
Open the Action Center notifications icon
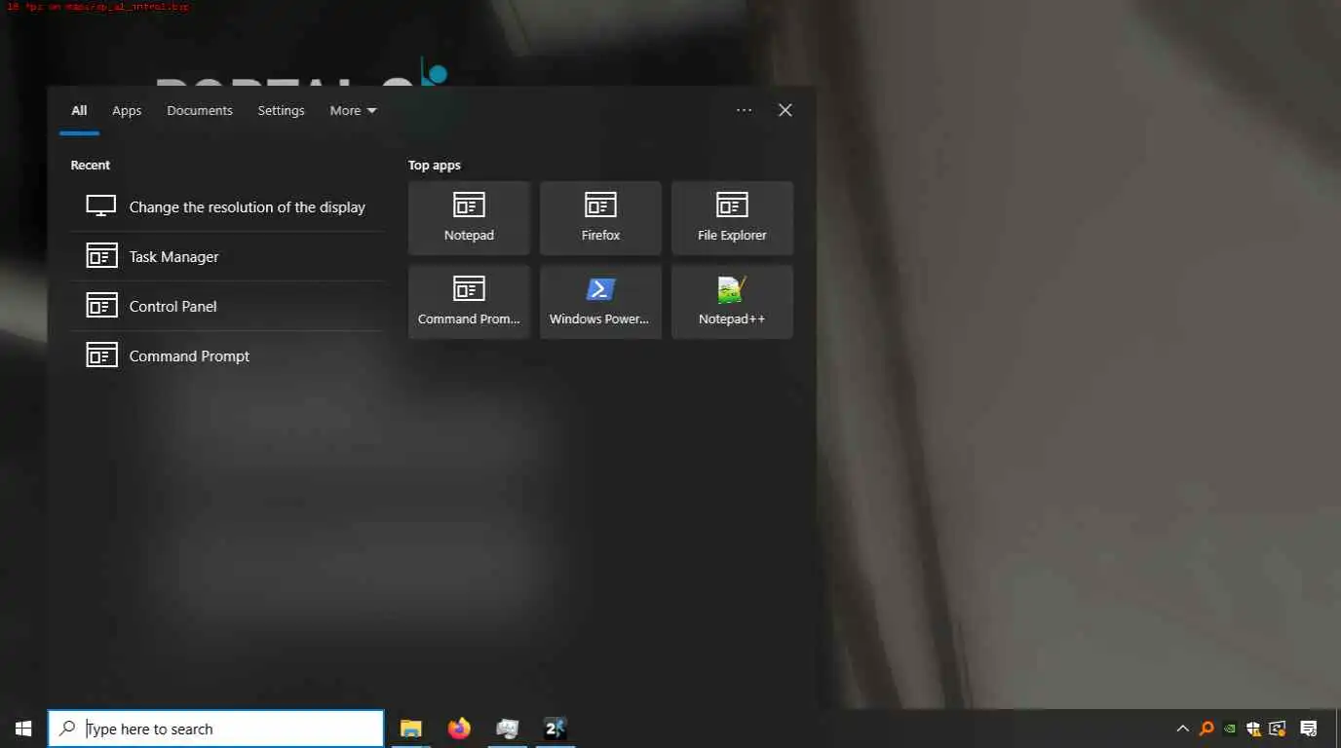pos(1309,729)
